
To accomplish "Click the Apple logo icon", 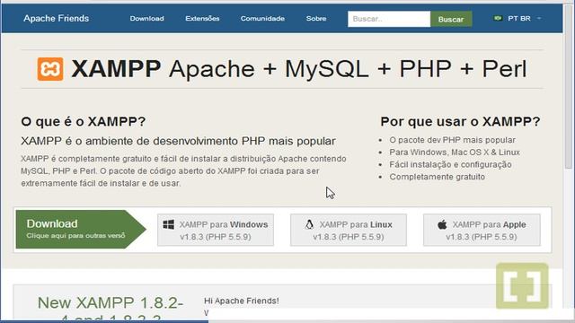I will click(x=442, y=224).
